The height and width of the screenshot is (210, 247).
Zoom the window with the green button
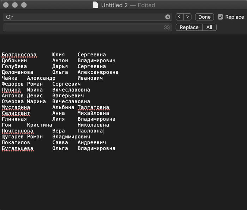24,5
